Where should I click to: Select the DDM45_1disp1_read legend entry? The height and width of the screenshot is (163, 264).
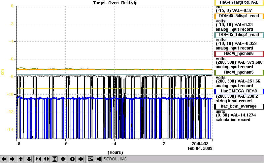[x=239, y=35]
